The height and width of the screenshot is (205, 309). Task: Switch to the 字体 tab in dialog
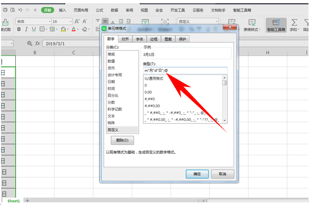(x=139, y=39)
